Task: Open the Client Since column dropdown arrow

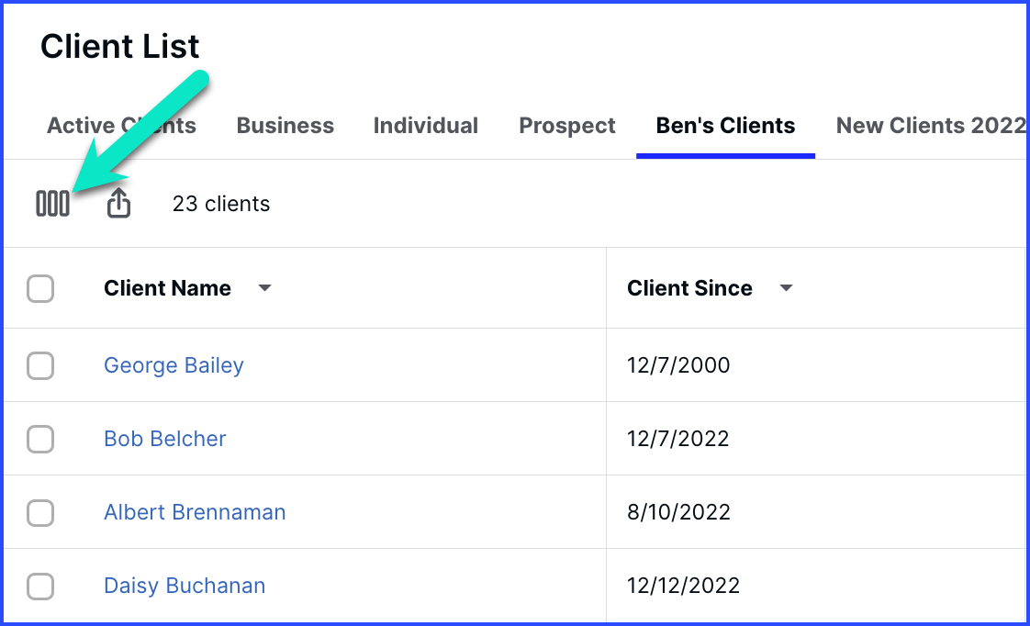Action: 786,287
